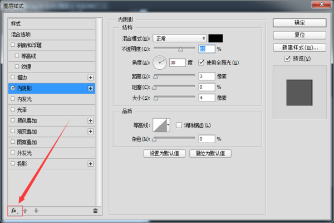Open the black shadow color swatch
The width and height of the screenshot is (334, 223).
click(215, 38)
